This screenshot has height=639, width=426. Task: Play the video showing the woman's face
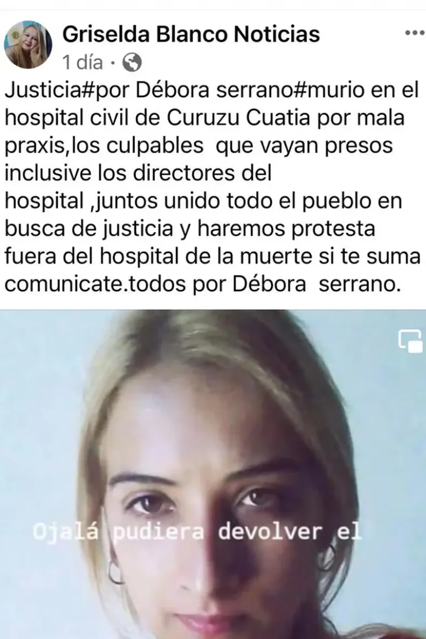213,475
